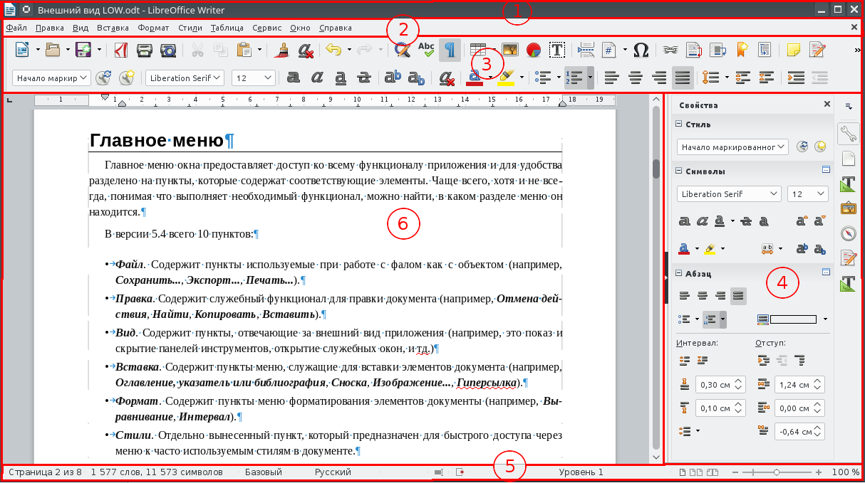
Task: Open the Таблица menu
Action: pyautogui.click(x=227, y=28)
